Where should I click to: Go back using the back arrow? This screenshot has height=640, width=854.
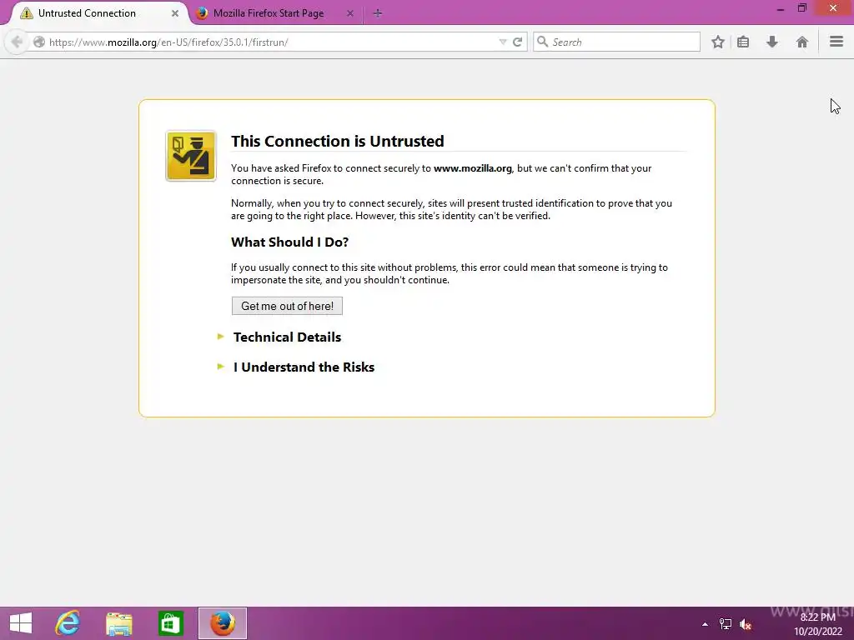17,42
